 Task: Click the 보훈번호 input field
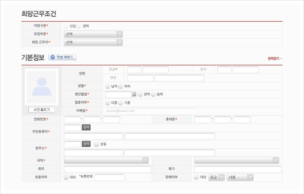pos(109,177)
